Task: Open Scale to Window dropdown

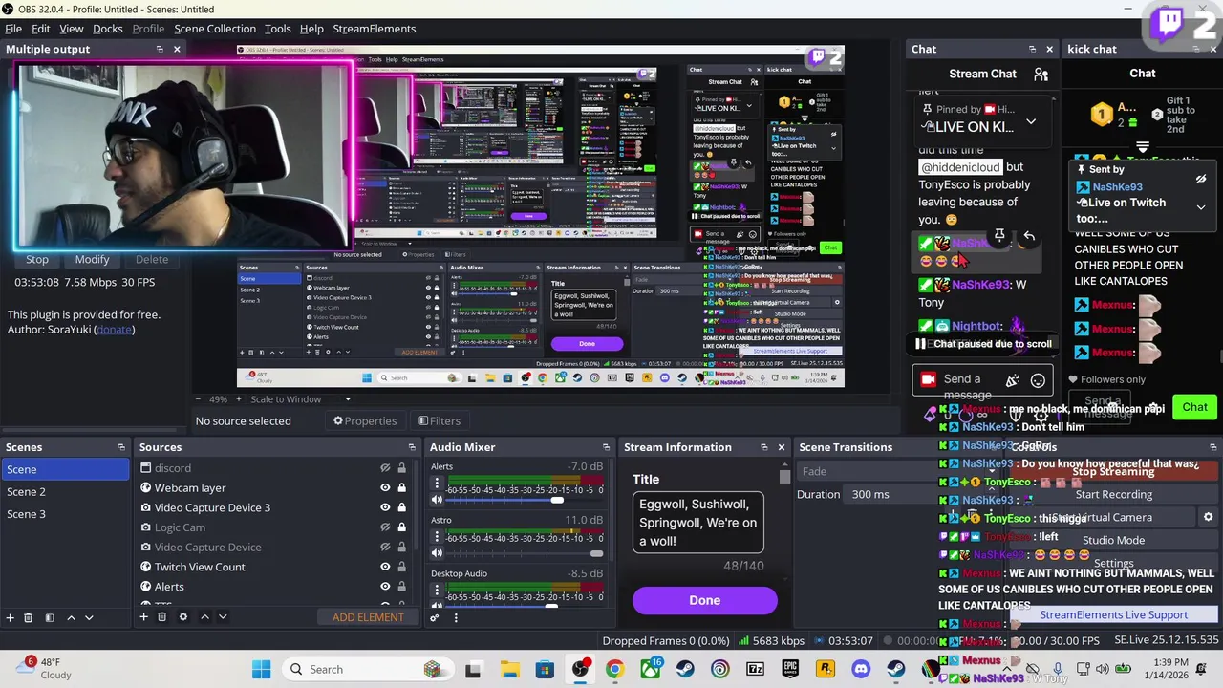Action: (301, 399)
